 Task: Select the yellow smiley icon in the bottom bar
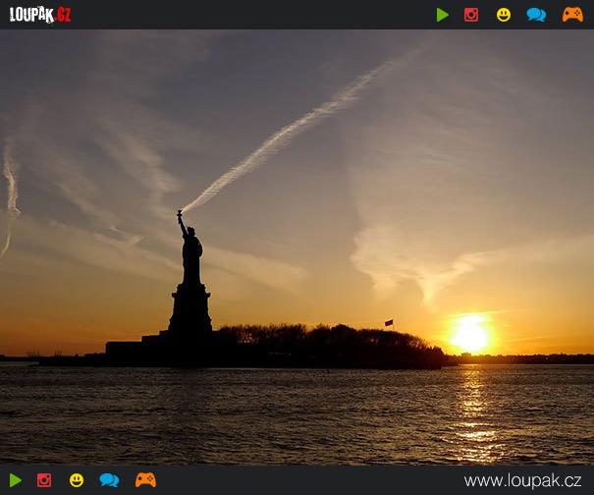77,480
